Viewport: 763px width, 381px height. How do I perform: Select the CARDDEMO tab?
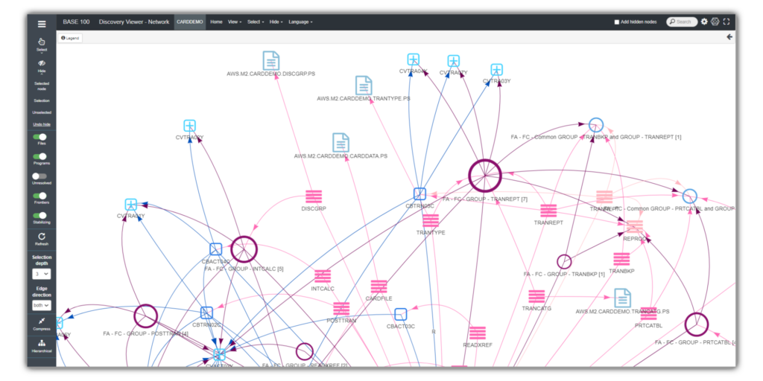190,22
